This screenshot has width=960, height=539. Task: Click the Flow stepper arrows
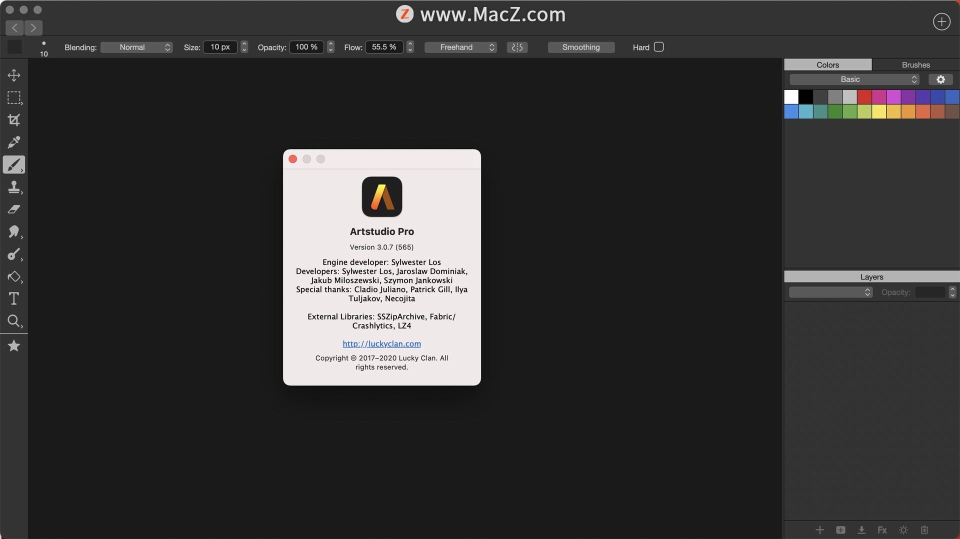pyautogui.click(x=410, y=47)
